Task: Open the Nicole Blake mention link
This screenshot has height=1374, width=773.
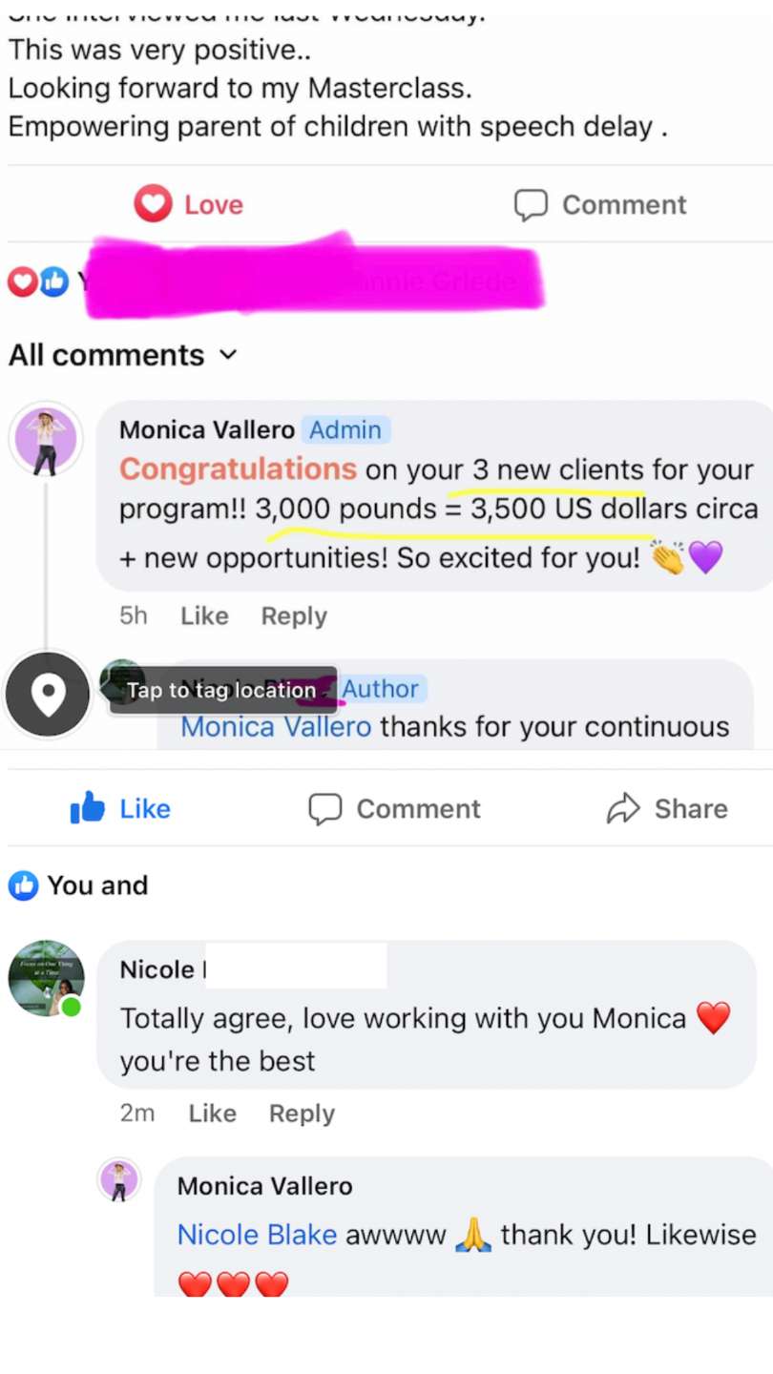Action: 257,1235
